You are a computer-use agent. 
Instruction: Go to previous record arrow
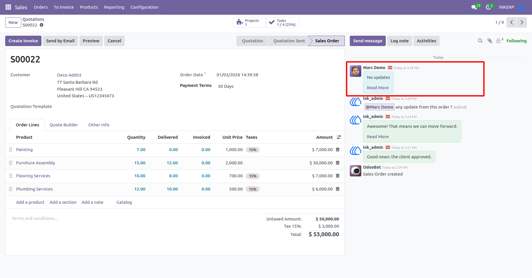click(512, 22)
